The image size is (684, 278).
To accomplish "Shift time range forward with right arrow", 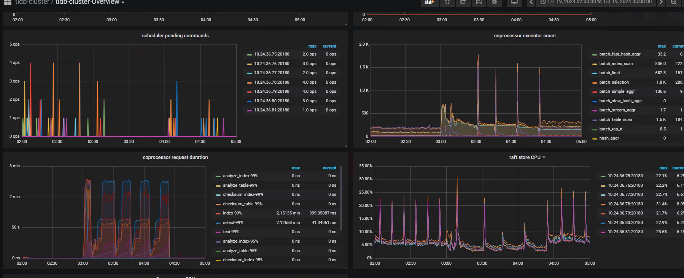I will coord(661,2).
